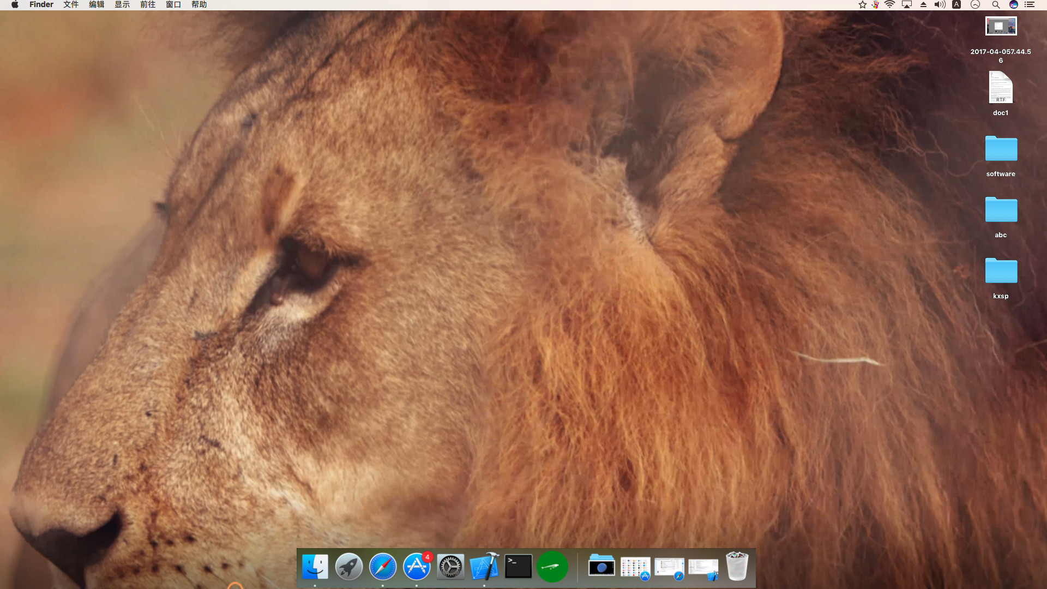Toggle the input source A indicator
This screenshot has width=1047, height=589.
pyautogui.click(x=956, y=4)
